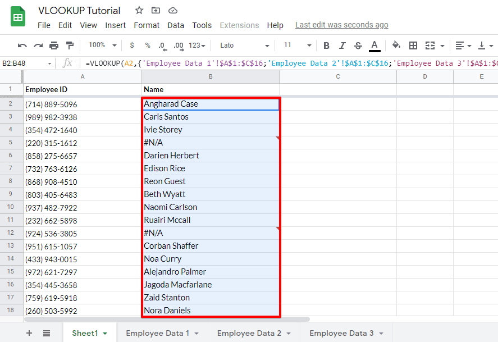Star the VLOOKUP Tutorial document
498x342 pixels.
(138, 10)
